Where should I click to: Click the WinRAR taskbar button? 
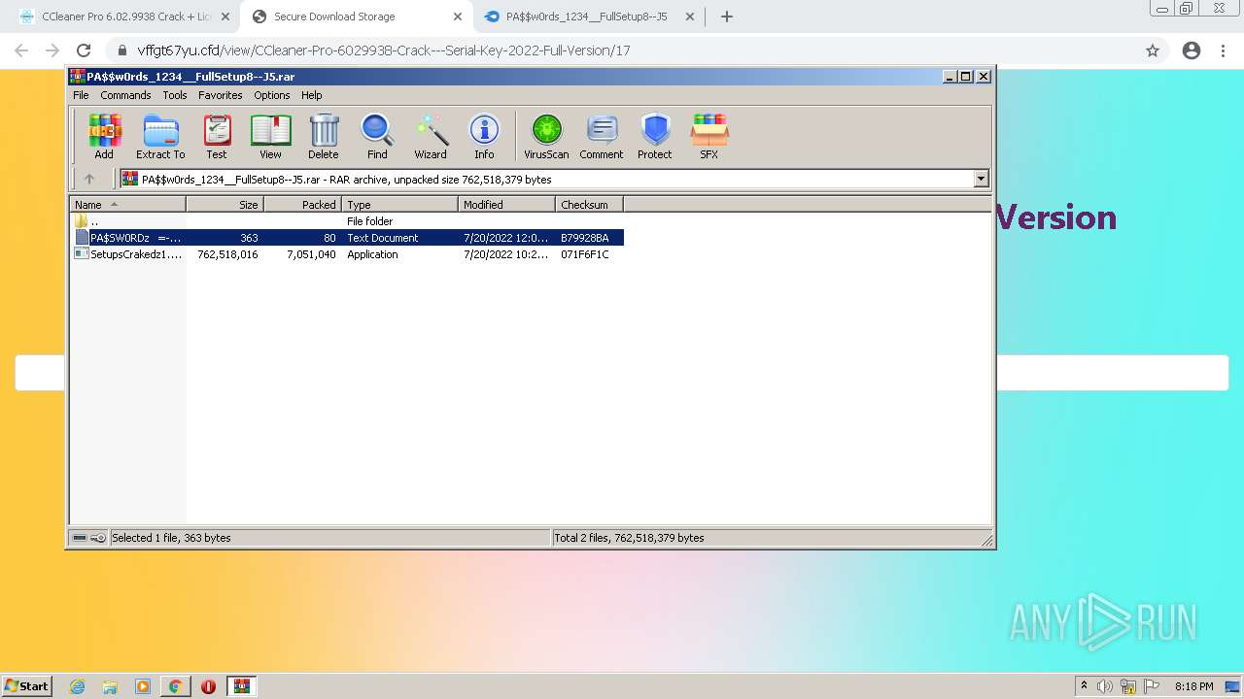pos(241,686)
